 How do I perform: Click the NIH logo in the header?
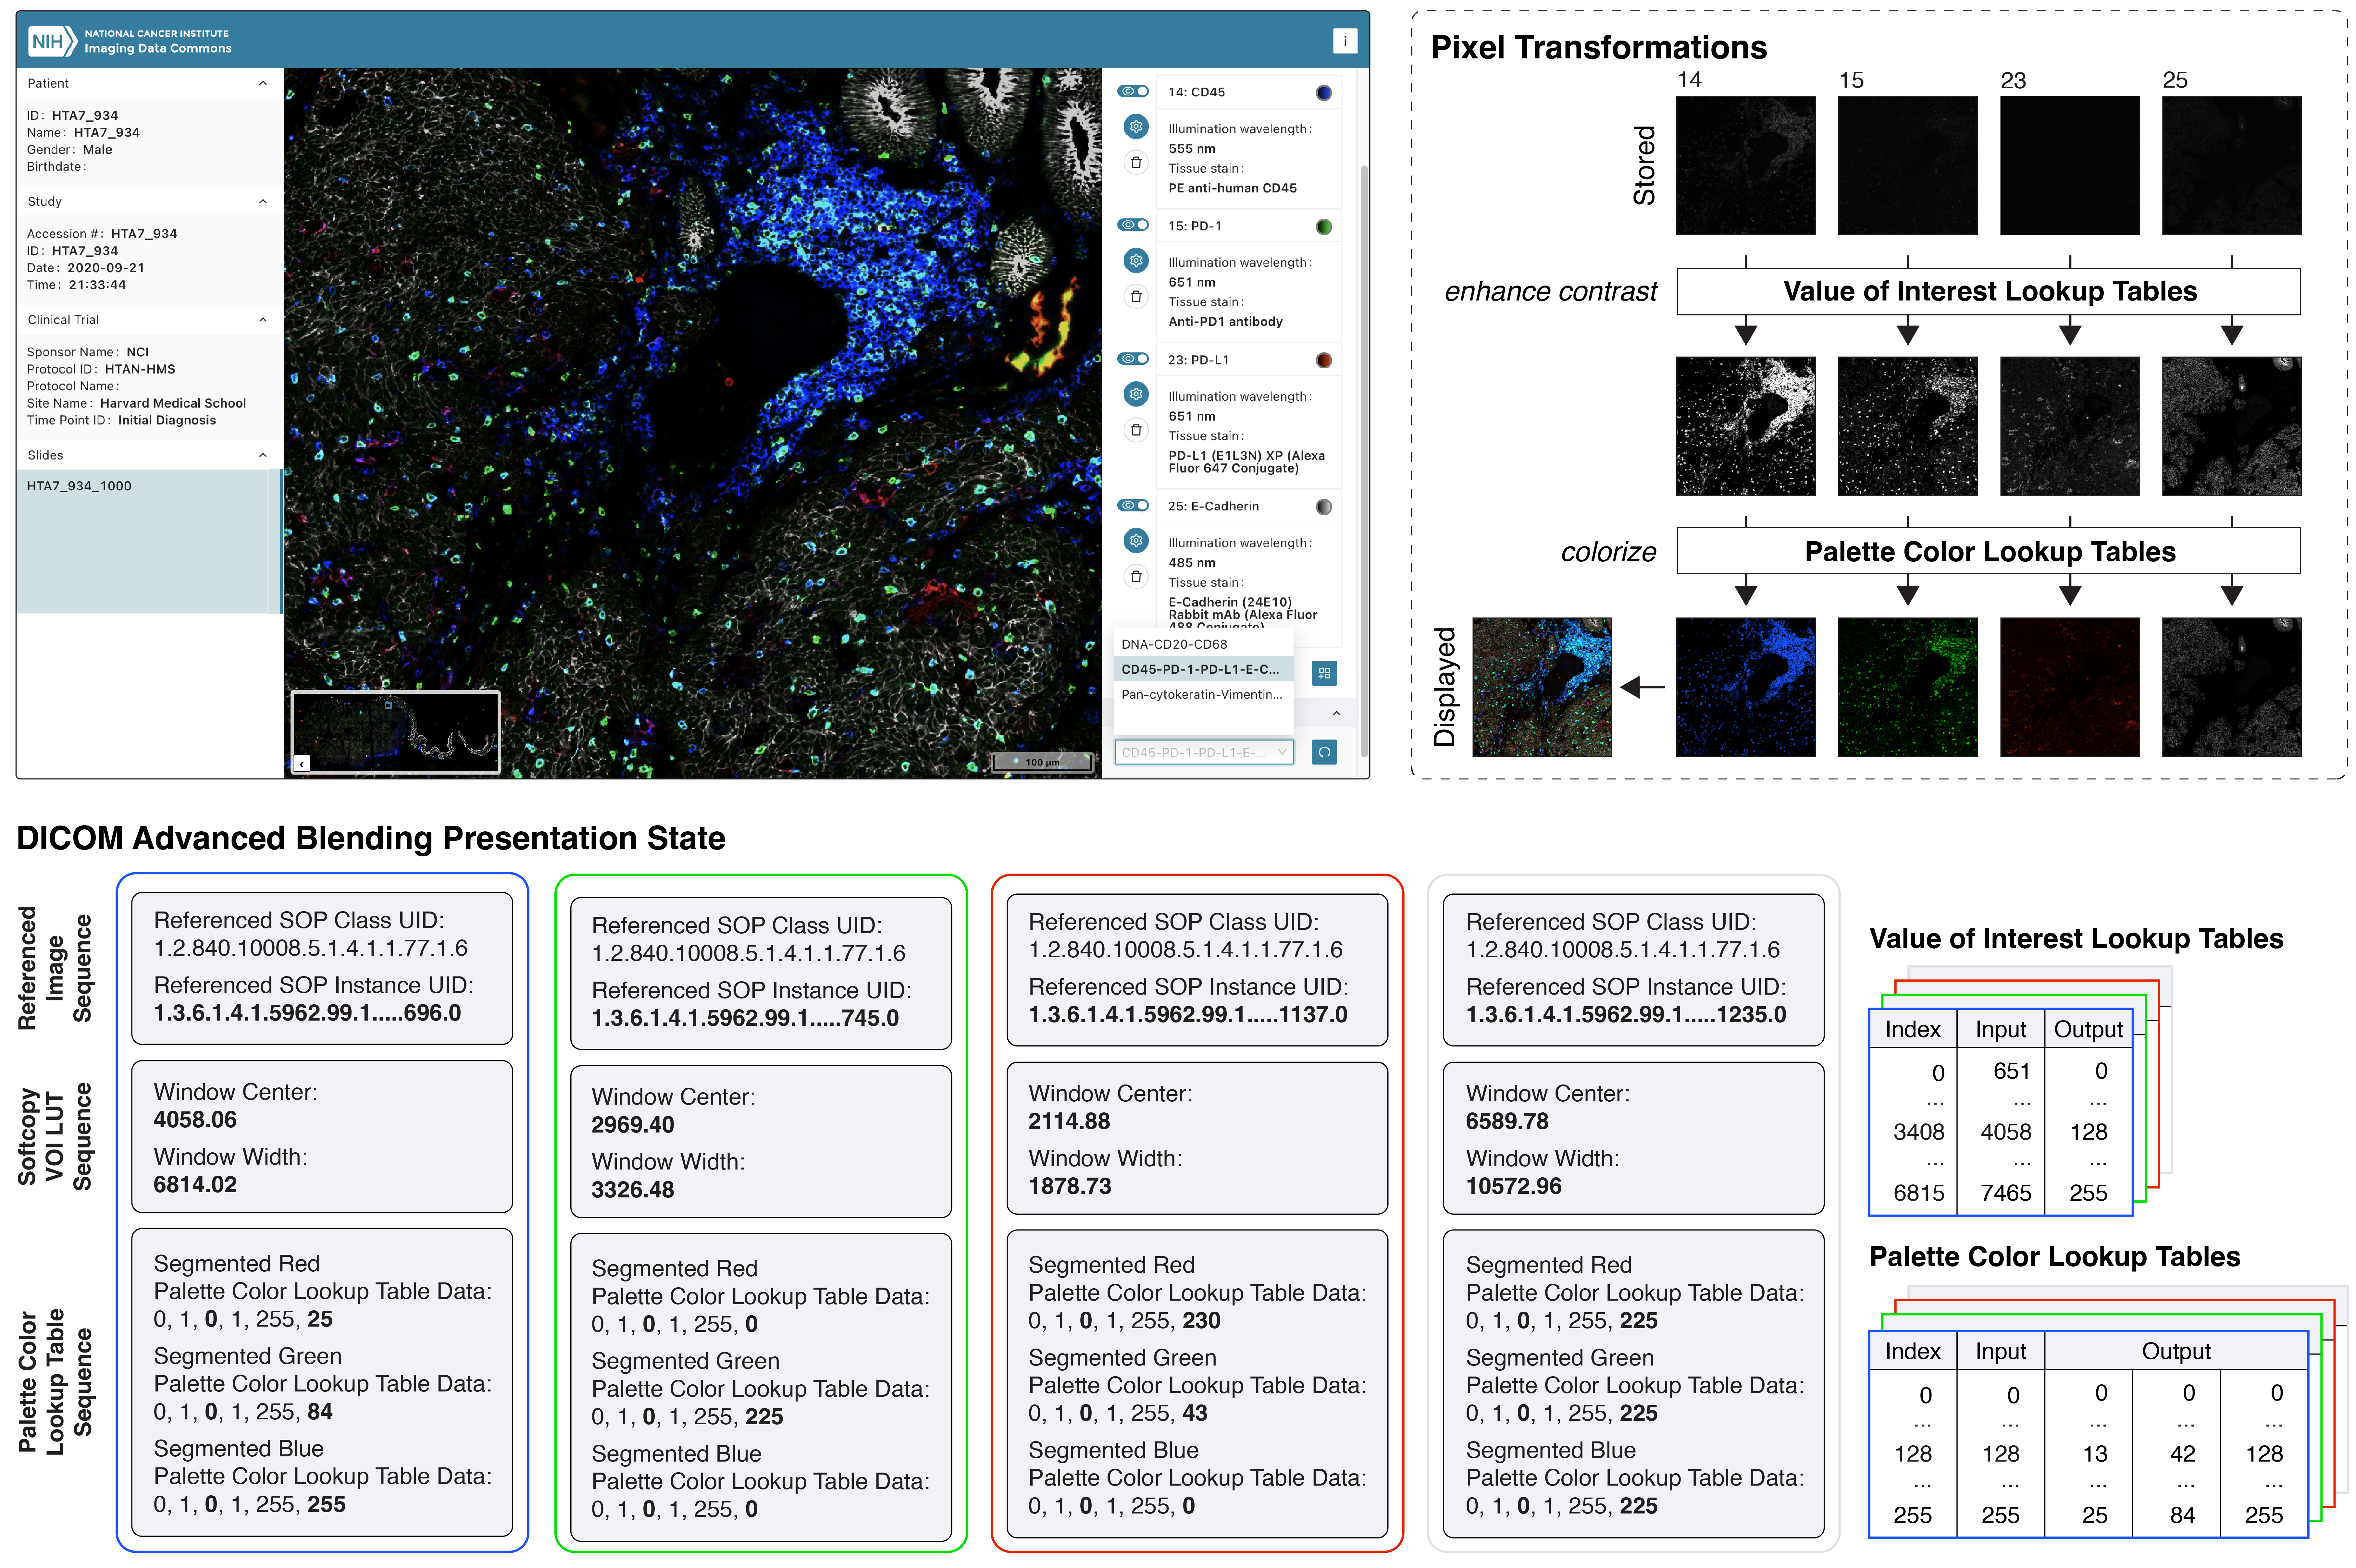coord(52,41)
